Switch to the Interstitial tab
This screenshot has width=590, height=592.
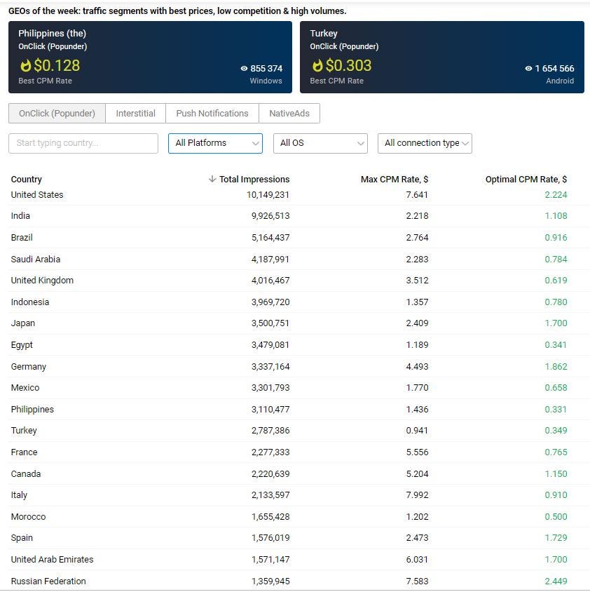coord(135,113)
